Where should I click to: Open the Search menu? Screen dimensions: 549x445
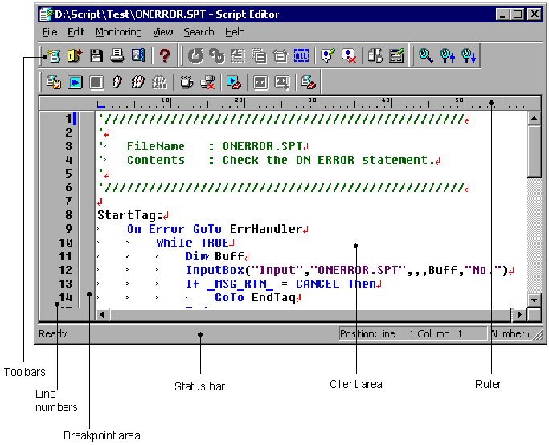click(199, 32)
